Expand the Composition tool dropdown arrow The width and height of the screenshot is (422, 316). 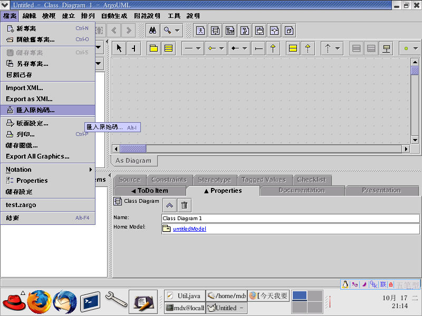245,48
